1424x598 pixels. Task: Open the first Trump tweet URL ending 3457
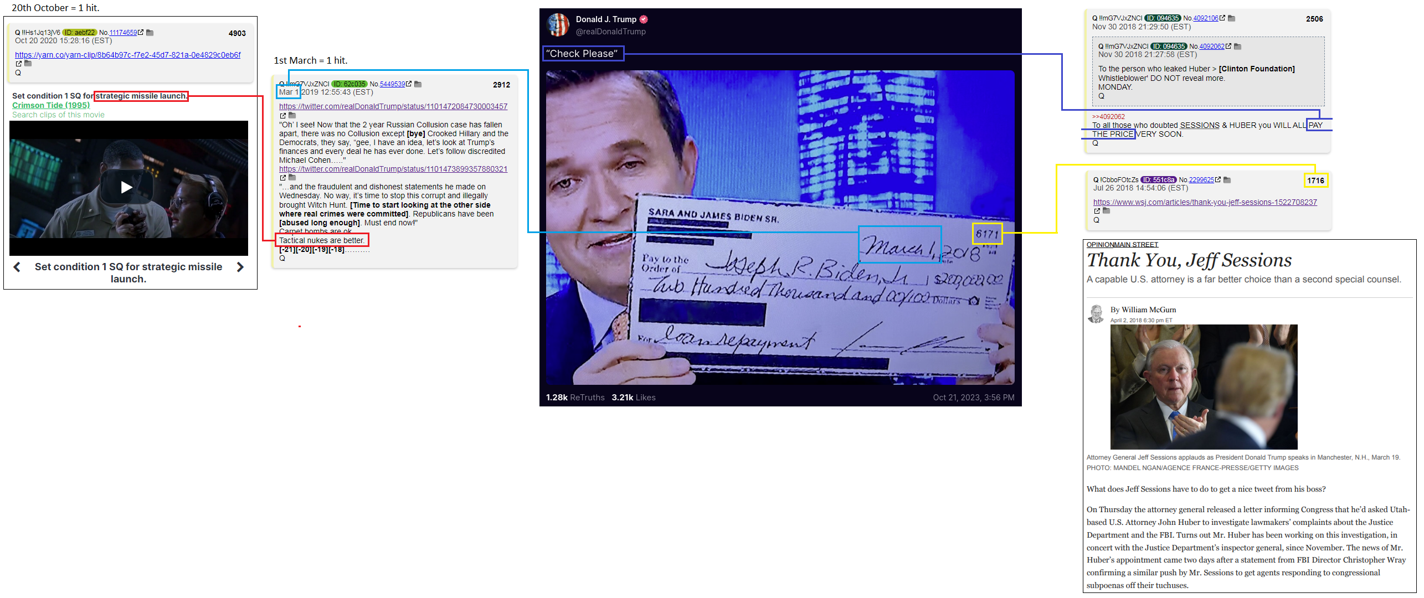click(393, 106)
